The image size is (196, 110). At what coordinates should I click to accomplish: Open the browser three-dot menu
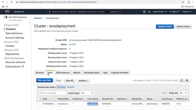pos(193,2)
